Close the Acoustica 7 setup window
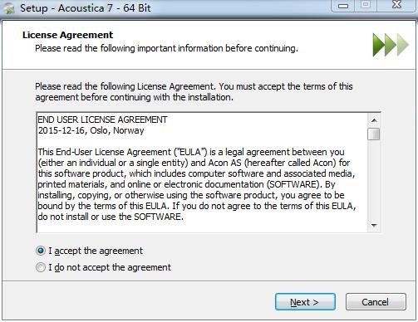 (396, 5)
